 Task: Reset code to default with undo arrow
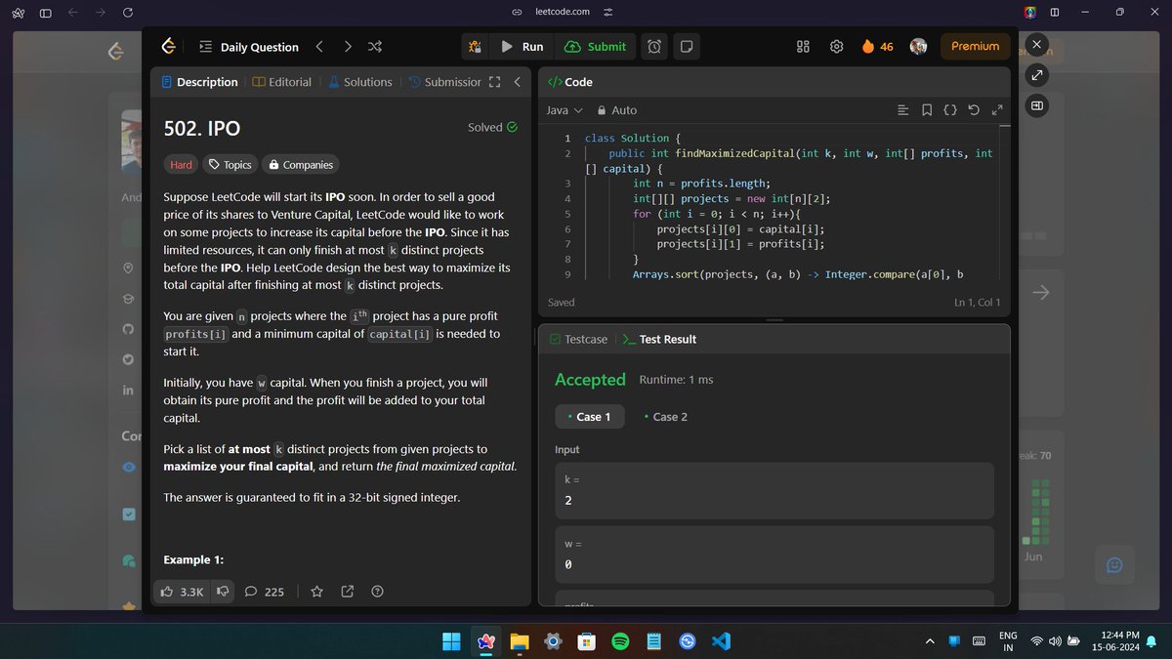point(974,110)
